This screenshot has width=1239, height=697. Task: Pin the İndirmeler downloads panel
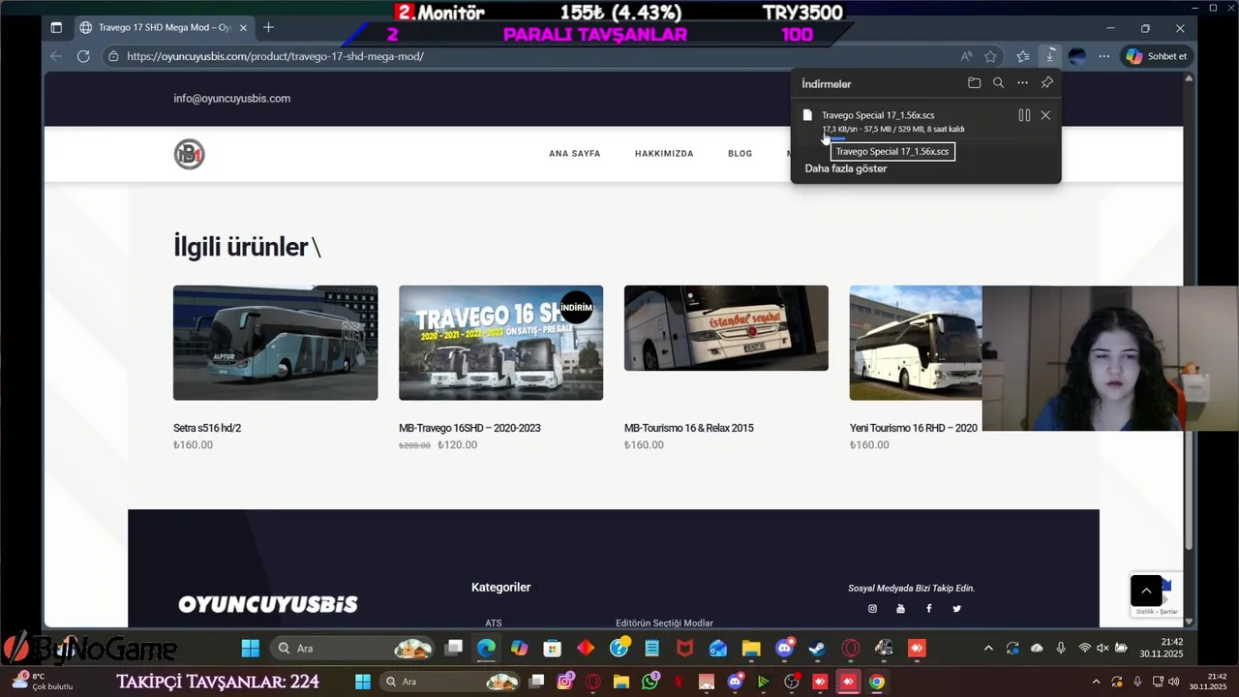[x=1046, y=83]
